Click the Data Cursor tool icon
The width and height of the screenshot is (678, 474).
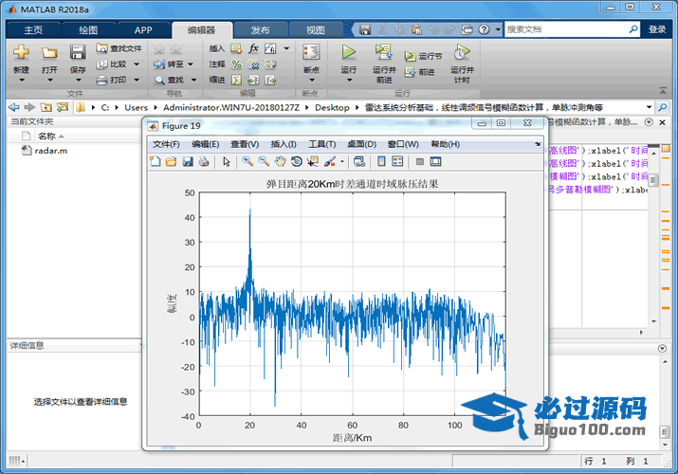(312, 162)
